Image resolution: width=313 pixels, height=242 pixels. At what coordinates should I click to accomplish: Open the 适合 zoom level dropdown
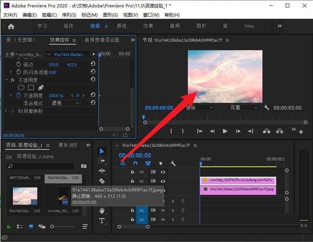(x=200, y=108)
